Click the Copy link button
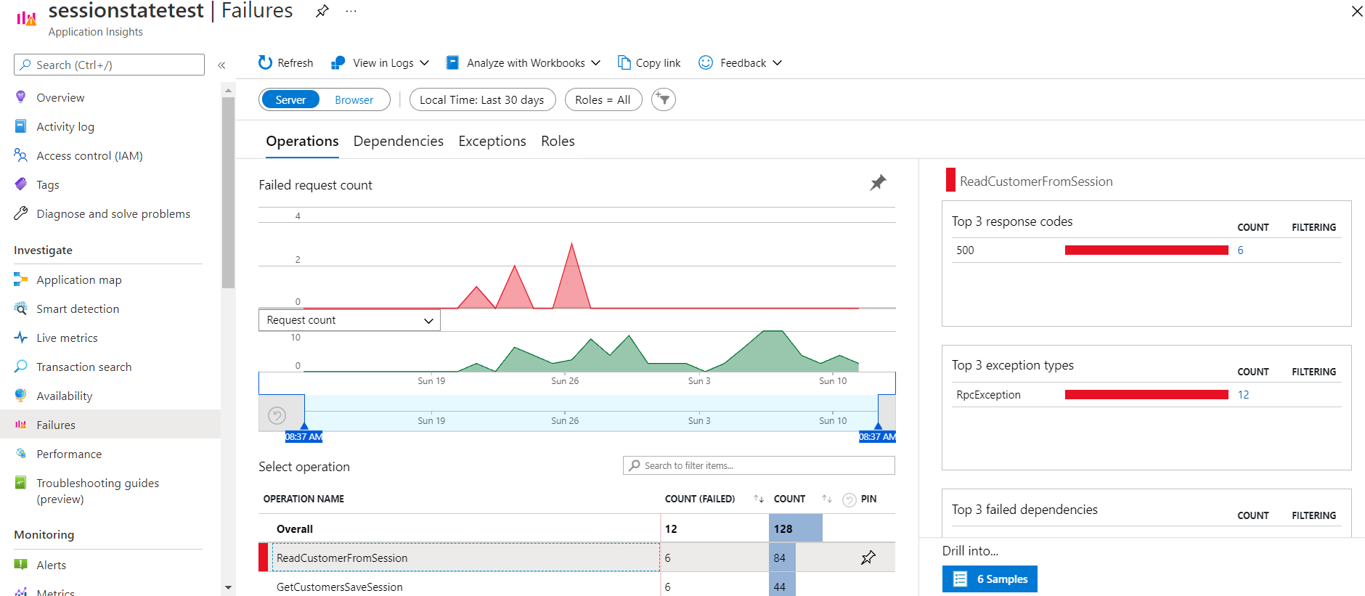1365x596 pixels. coord(649,63)
